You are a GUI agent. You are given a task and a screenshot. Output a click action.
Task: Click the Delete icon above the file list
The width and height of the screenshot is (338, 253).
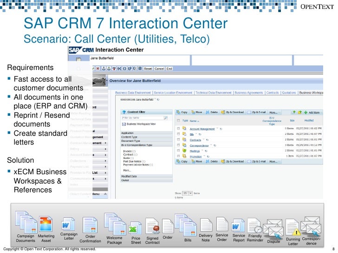click(208, 112)
